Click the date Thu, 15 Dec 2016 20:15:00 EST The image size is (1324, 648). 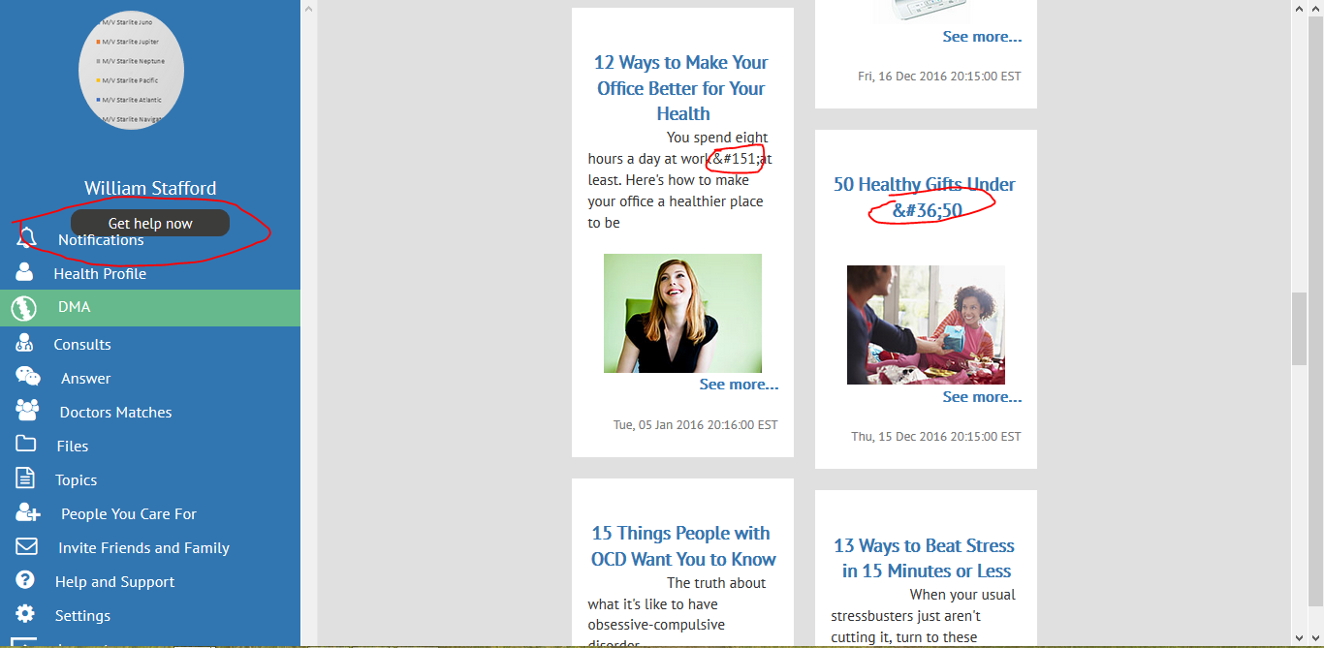coord(935,436)
